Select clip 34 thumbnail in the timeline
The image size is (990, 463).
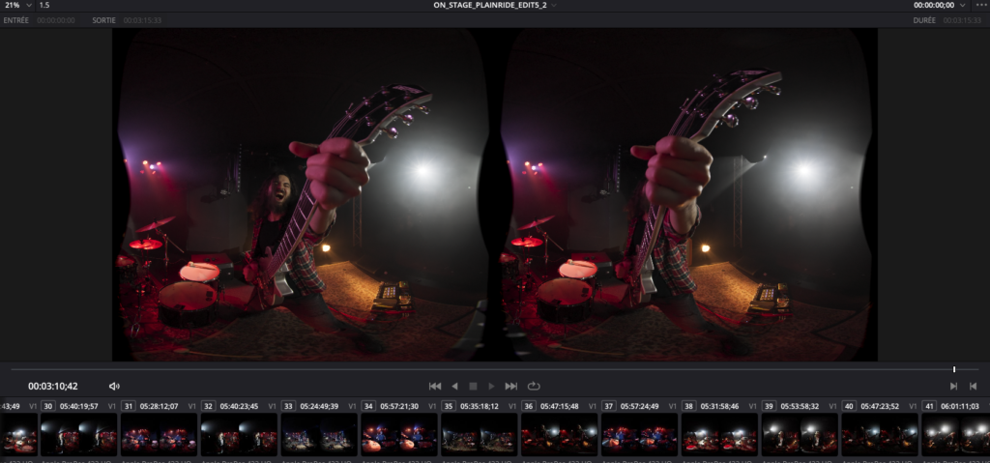(x=399, y=434)
